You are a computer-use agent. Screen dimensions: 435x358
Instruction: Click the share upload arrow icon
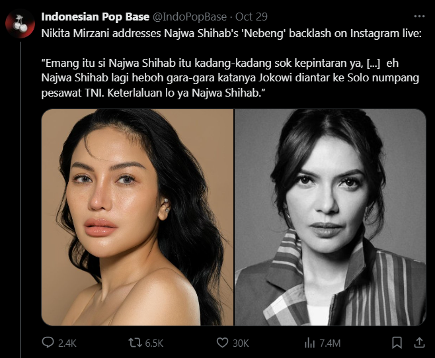coord(419,342)
